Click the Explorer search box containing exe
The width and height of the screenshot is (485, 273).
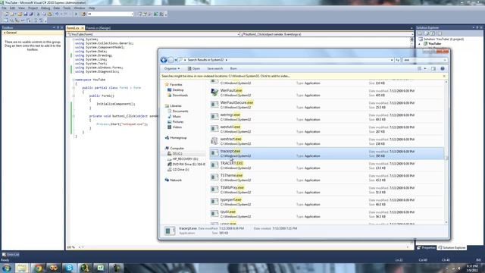(x=424, y=60)
